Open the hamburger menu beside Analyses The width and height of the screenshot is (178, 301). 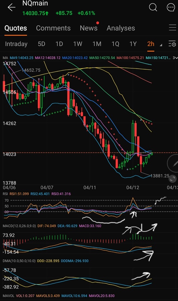coord(173,28)
